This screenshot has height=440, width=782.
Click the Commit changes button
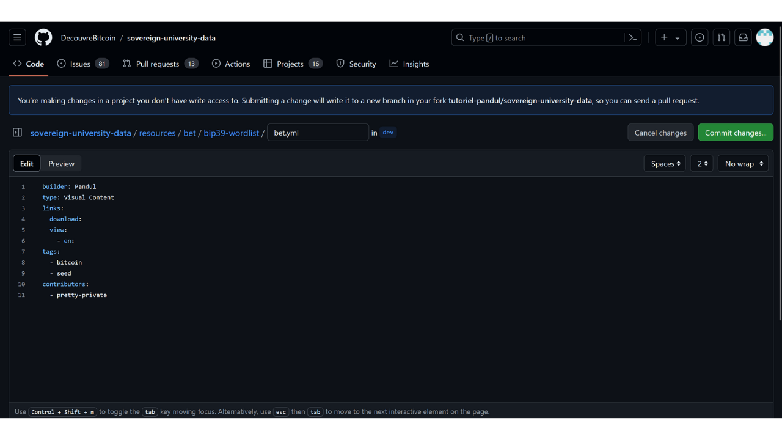coord(736,133)
